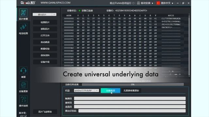Screen dimensions: 209x117
Task: Click the 检测码片 detect chip button
Action: click(45, 22)
